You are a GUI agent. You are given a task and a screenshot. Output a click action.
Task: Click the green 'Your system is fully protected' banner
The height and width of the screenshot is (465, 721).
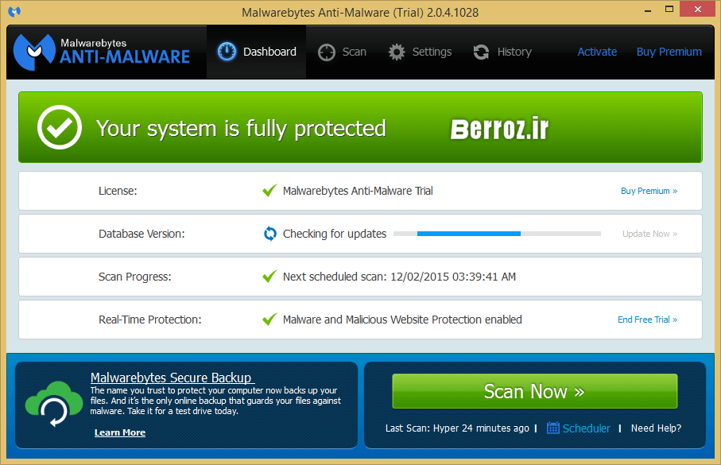pos(361,127)
